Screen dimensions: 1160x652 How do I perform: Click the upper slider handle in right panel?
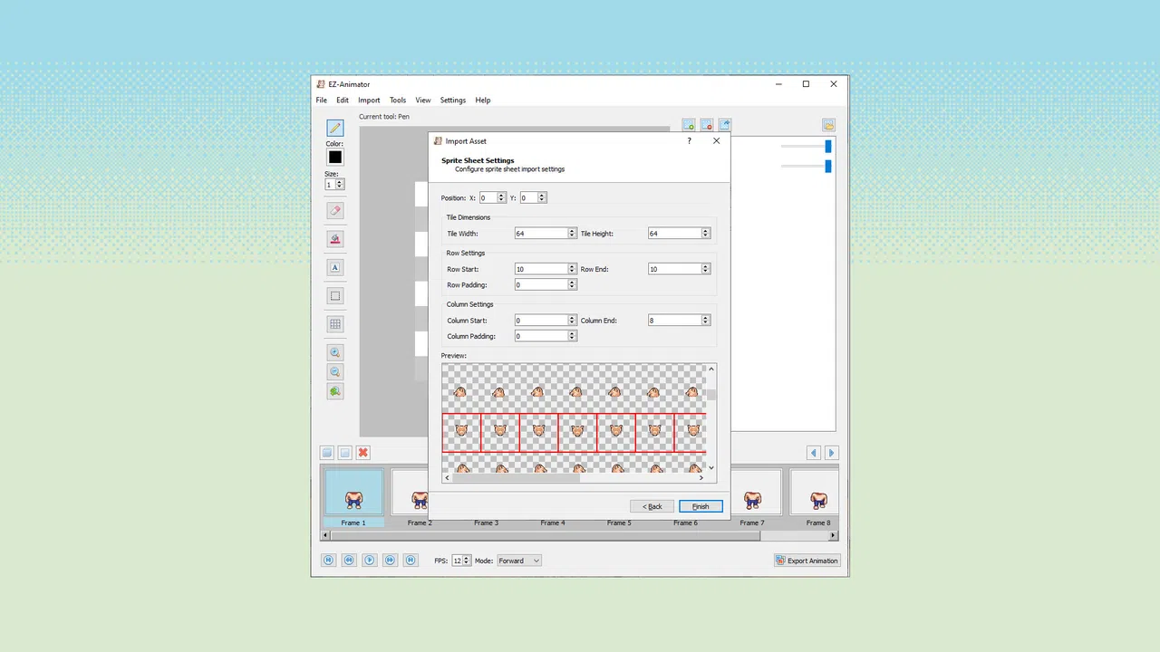coord(828,146)
